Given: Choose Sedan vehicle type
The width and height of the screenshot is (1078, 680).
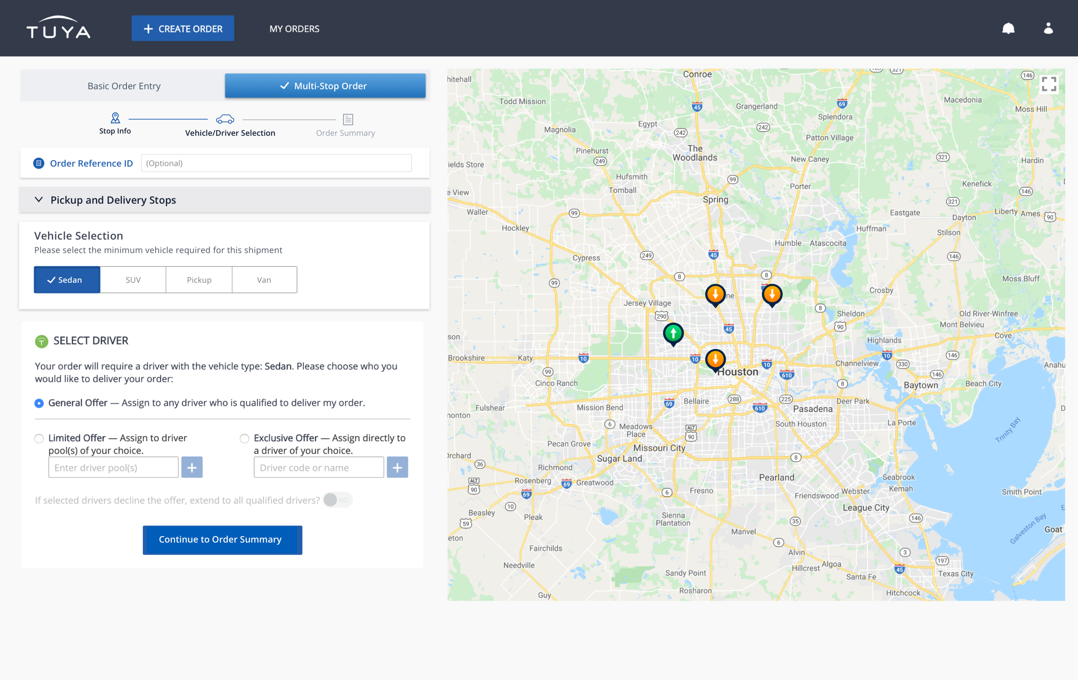Looking at the screenshot, I should pyautogui.click(x=67, y=280).
